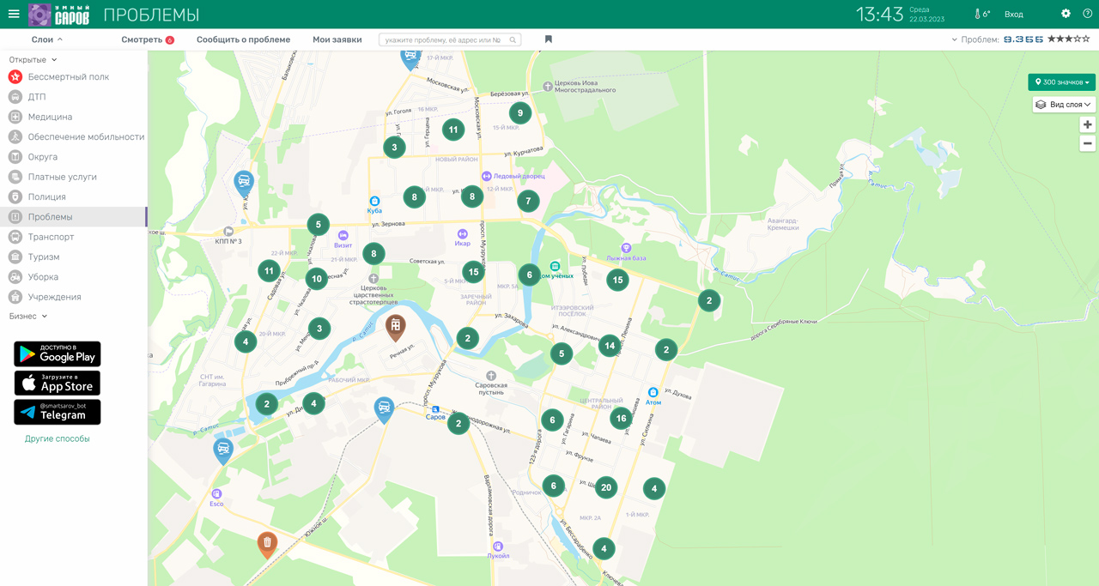The width and height of the screenshot is (1099, 586).
Task: Click the Дом учёных map point
Action: (555, 267)
